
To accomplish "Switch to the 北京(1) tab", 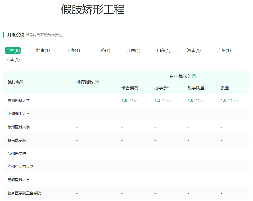I will pyautogui.click(x=43, y=51).
